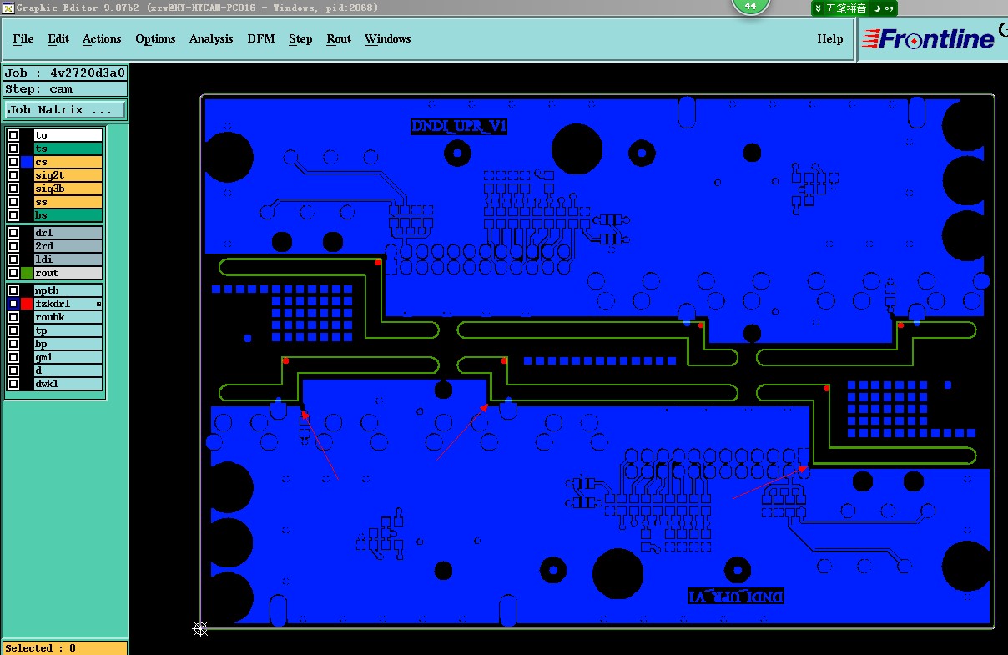Toggle the checkbox for layer drl
This screenshot has width=1008, height=655.
coord(13,233)
